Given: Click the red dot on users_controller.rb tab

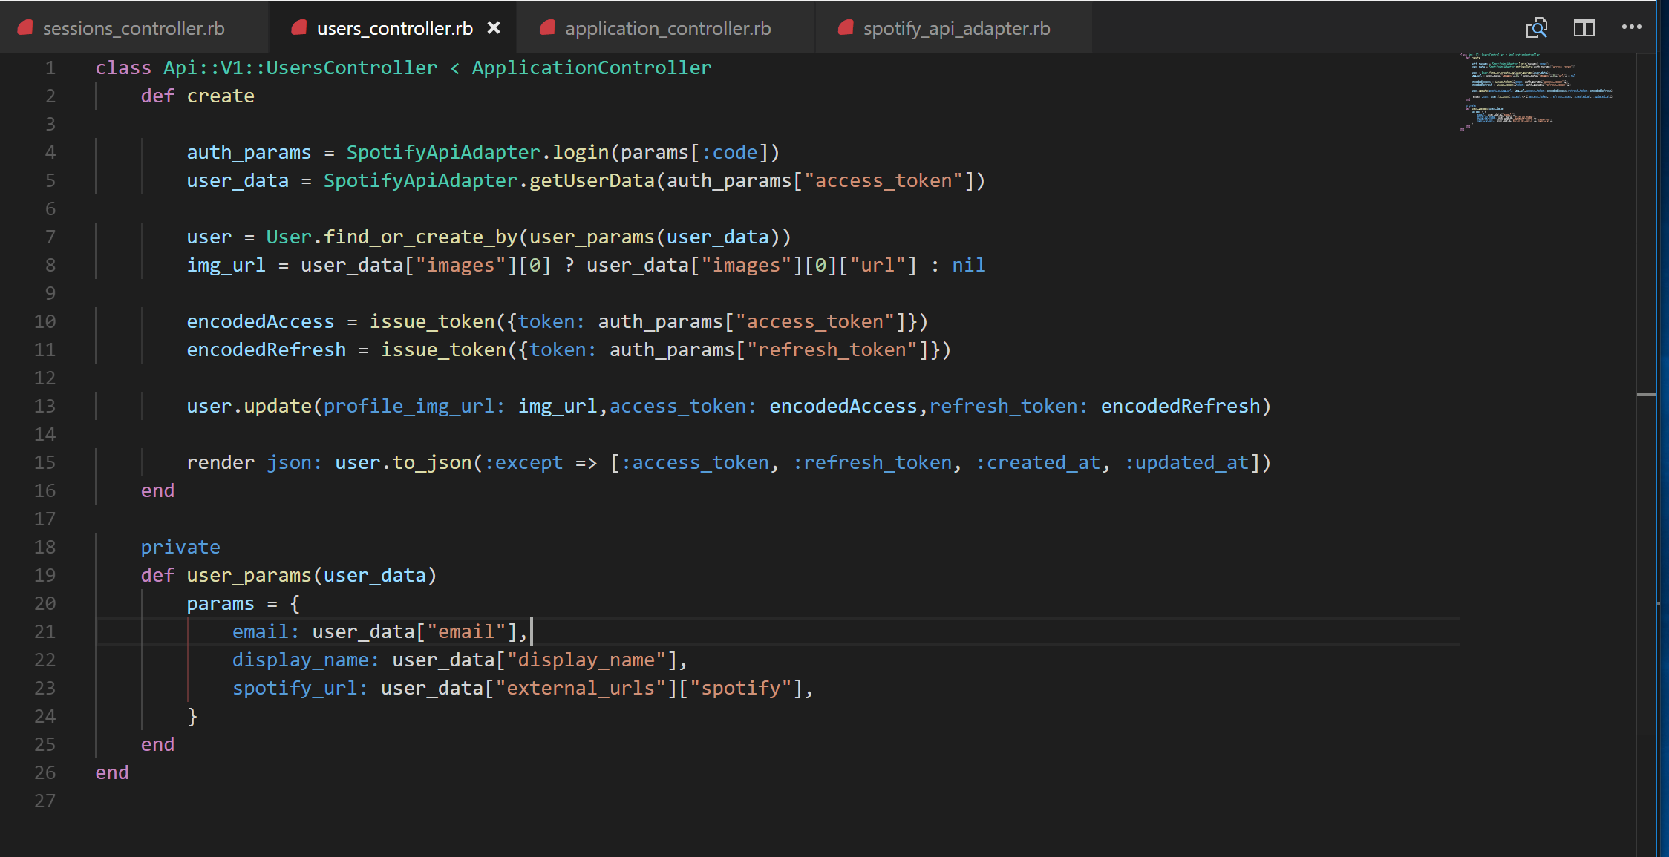Looking at the screenshot, I should point(298,27).
